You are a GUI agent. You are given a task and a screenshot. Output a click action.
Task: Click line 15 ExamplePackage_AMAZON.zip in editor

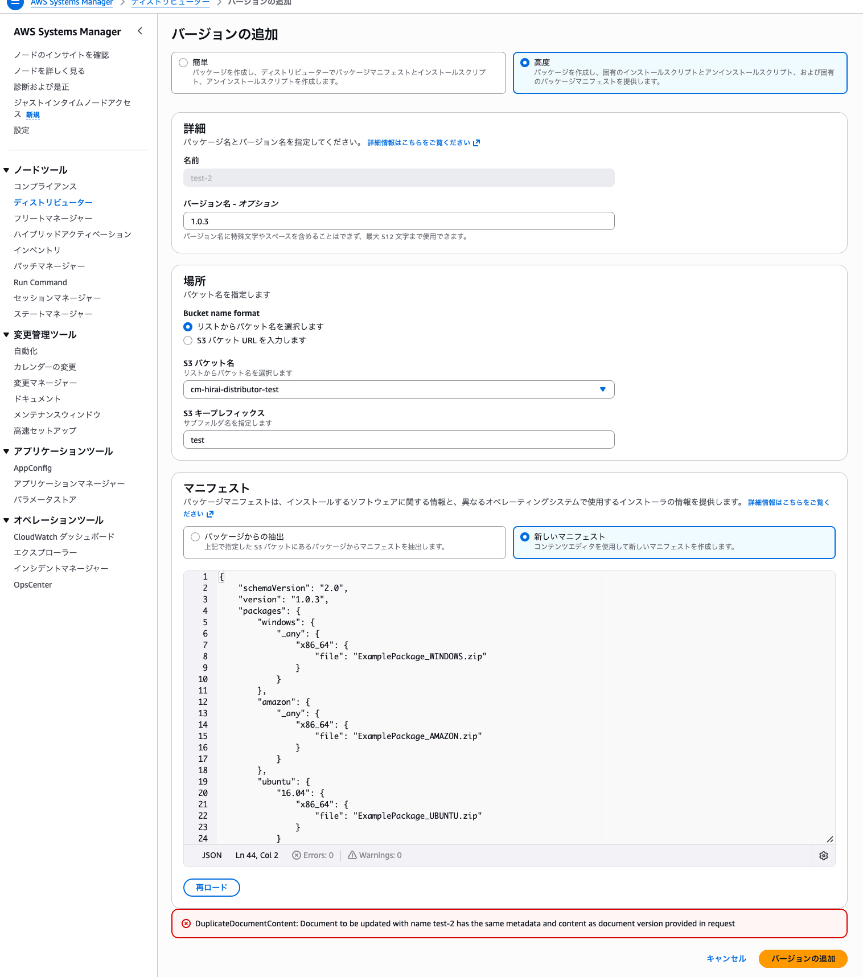tap(418, 736)
